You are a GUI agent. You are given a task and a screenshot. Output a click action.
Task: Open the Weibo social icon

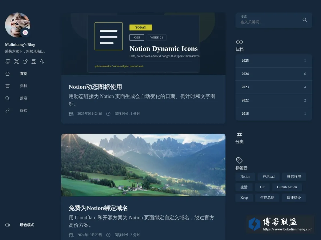click(25, 62)
